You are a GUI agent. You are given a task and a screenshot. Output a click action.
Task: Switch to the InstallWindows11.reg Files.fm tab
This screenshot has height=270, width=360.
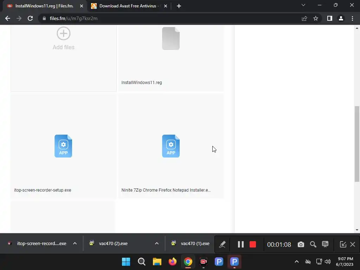point(44,6)
